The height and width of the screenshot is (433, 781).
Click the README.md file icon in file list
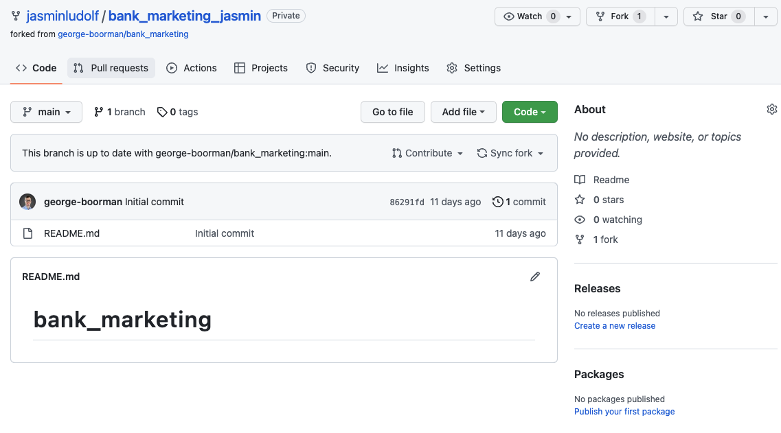click(28, 233)
